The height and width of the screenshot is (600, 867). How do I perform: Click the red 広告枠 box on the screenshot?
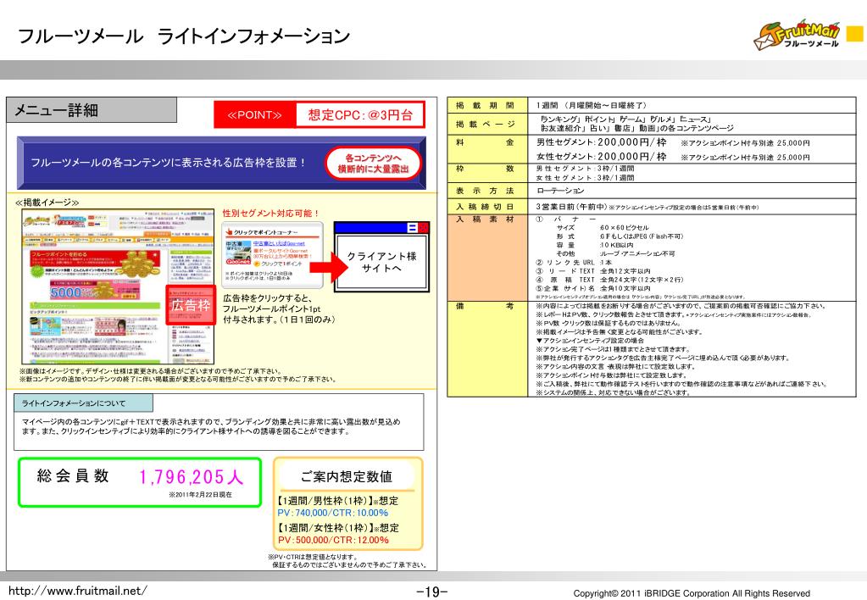coord(191,305)
